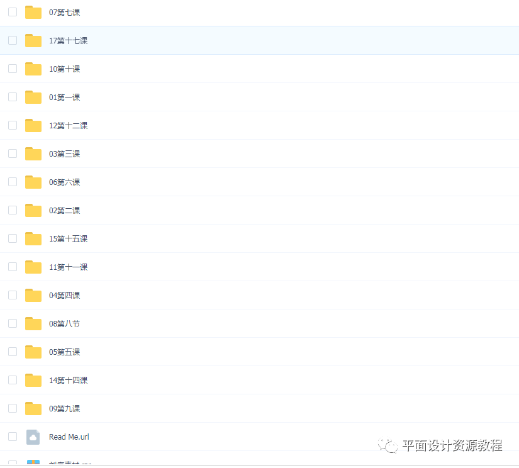Open the 06第六课 folder icon
519x468 pixels.
click(33, 182)
